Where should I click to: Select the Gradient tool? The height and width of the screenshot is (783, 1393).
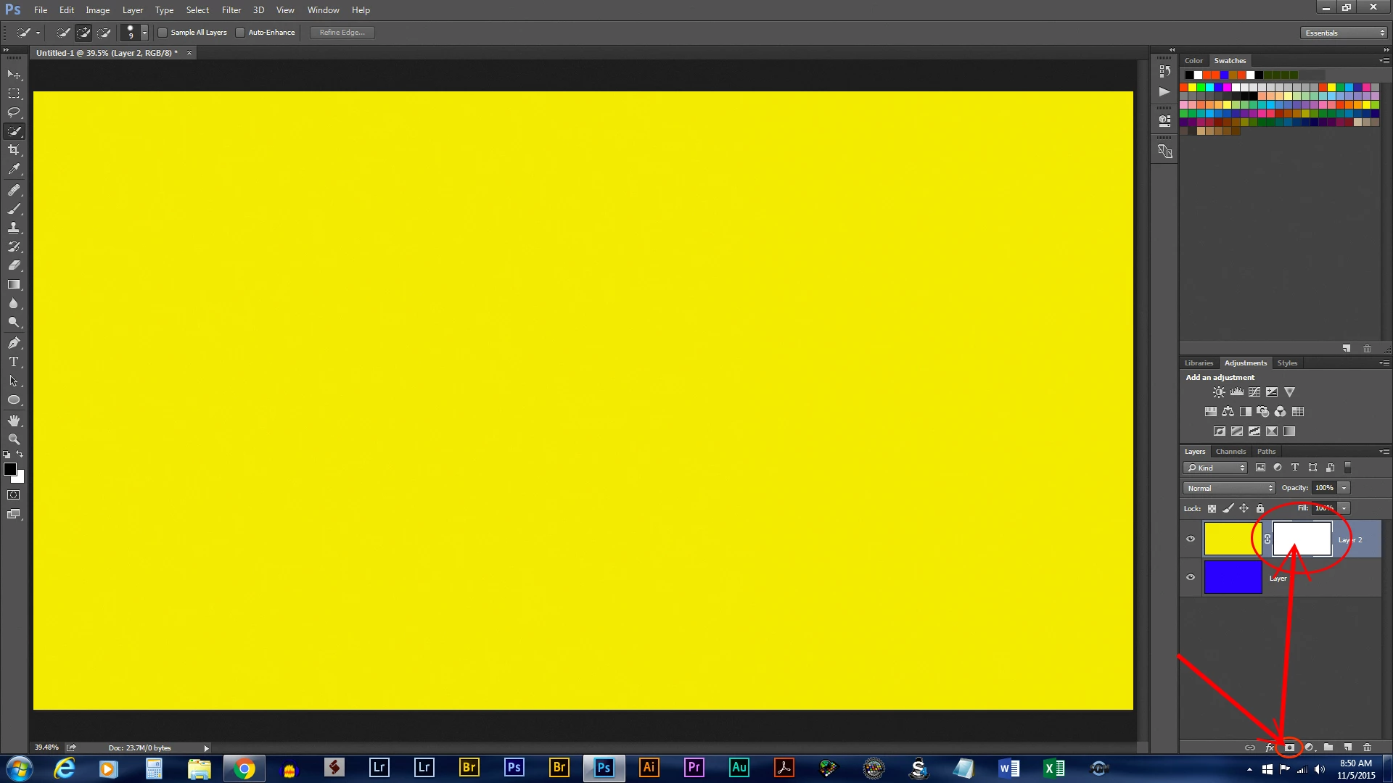pyautogui.click(x=14, y=285)
